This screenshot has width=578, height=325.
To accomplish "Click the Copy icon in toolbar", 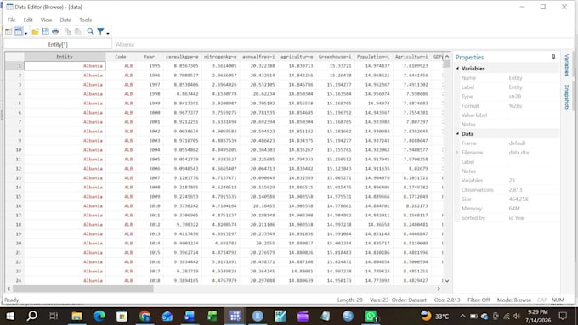I will [x=68, y=31].
